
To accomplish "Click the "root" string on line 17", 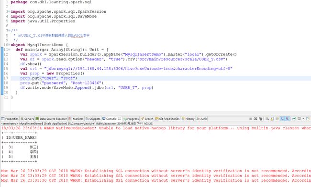I will [x=68, y=78].
